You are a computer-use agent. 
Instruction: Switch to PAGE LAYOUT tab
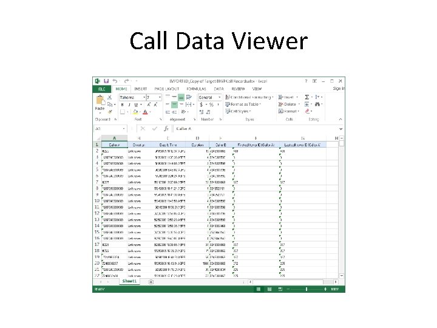coord(167,89)
